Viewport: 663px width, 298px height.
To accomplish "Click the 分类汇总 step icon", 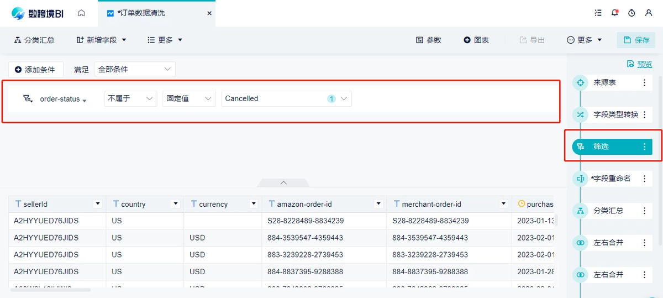I will (x=580, y=211).
